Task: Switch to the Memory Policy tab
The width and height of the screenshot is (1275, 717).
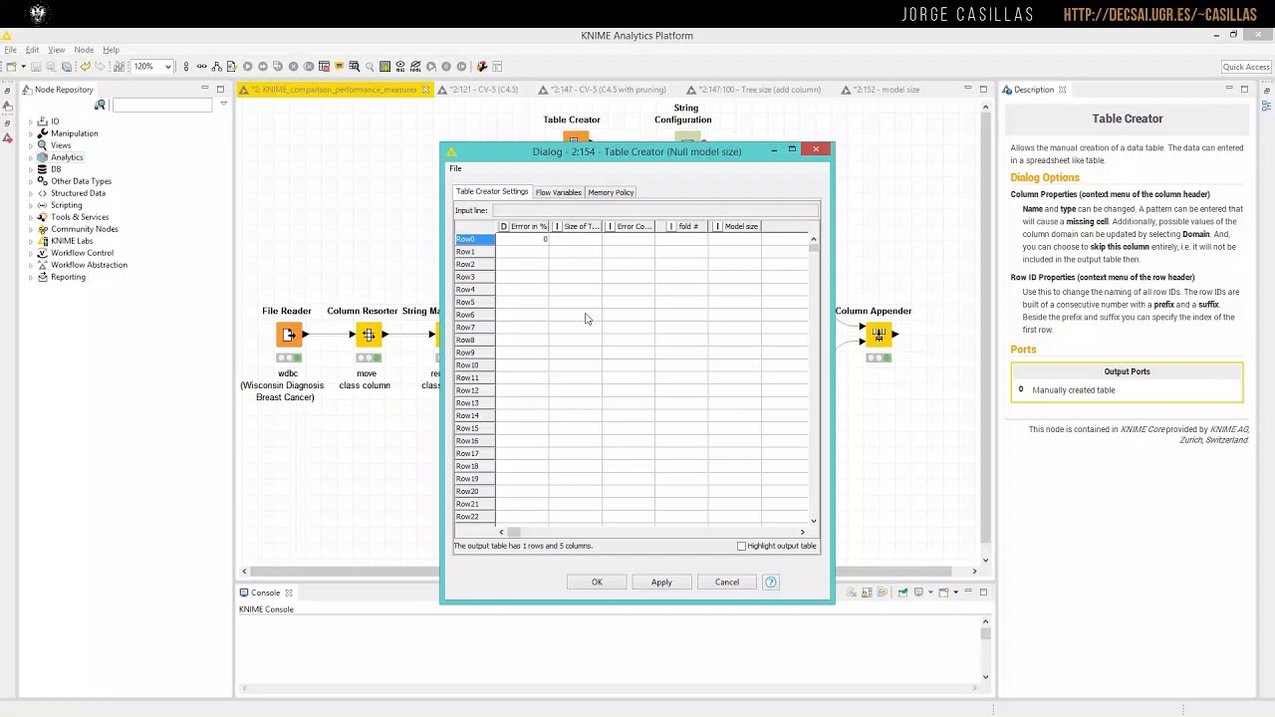Action: click(611, 192)
